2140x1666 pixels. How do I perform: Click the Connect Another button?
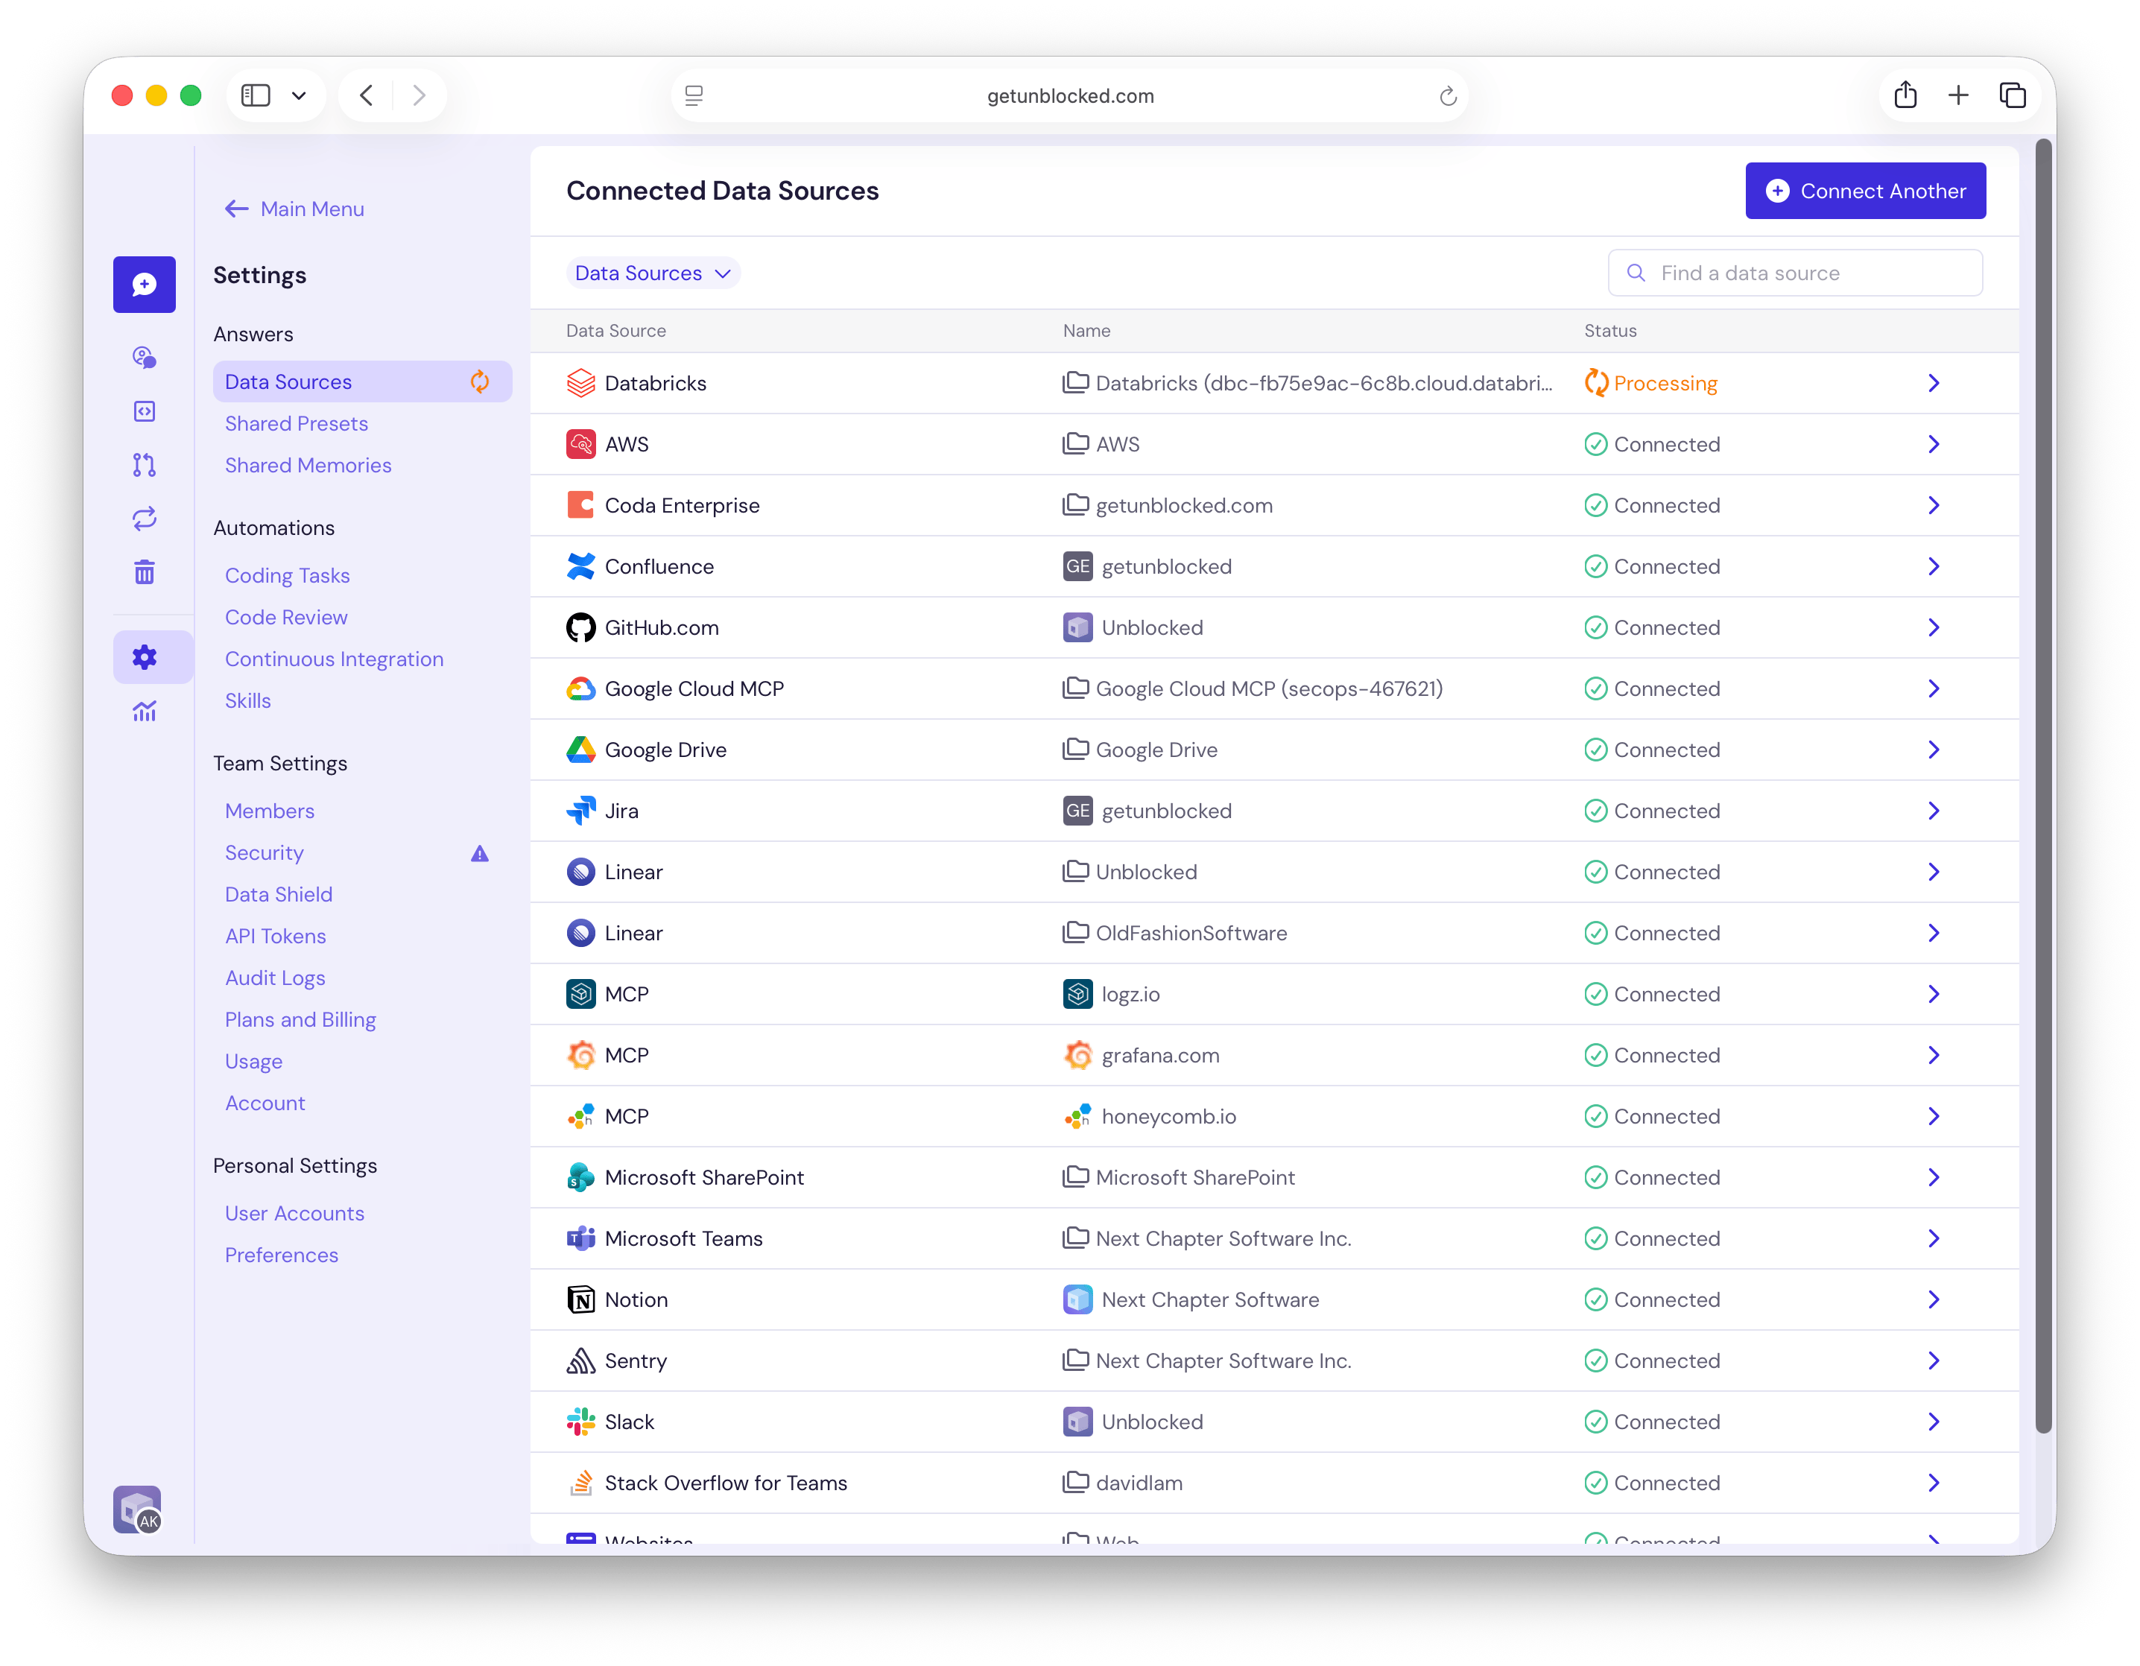pyautogui.click(x=1864, y=190)
